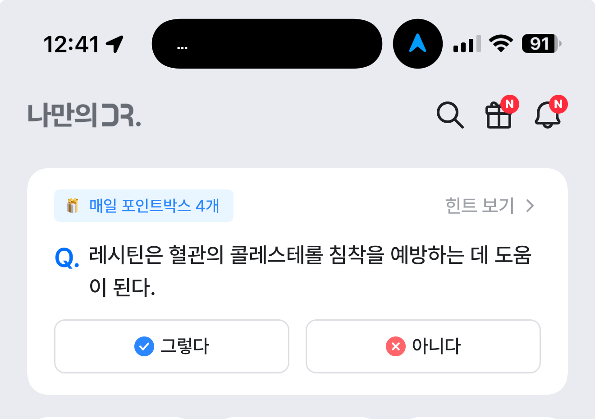This screenshot has width=595, height=419.
Task: Tap the blue navigation arrow in status bar
Action: pyautogui.click(x=418, y=44)
